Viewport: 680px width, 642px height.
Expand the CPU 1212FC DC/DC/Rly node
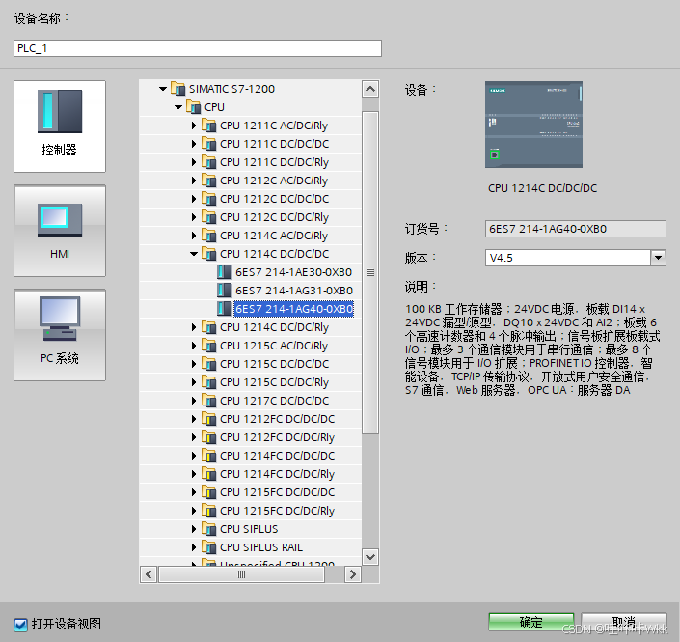click(x=194, y=437)
